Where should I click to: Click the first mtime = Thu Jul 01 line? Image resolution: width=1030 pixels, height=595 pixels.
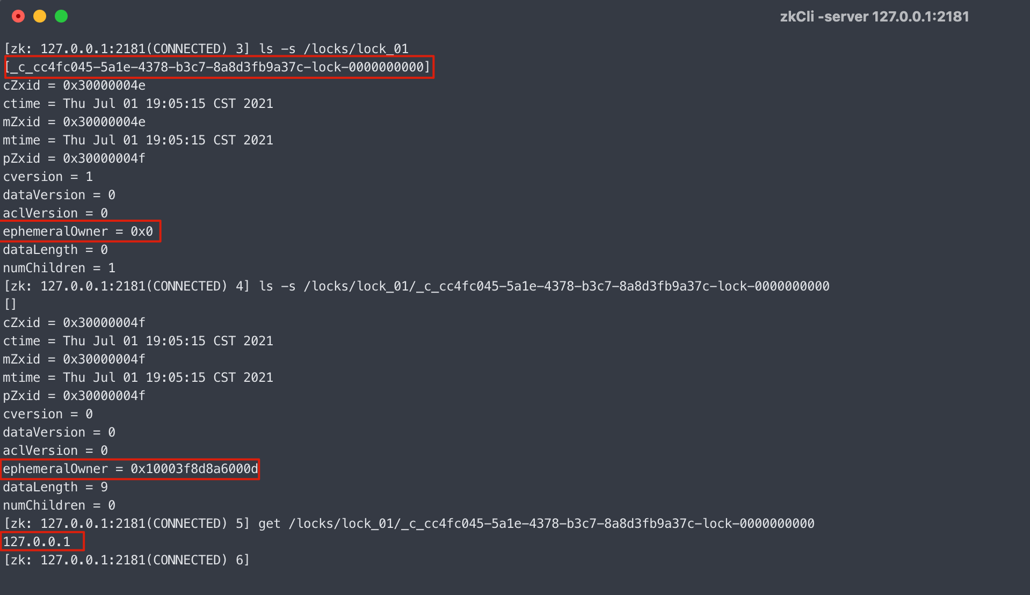pos(138,140)
